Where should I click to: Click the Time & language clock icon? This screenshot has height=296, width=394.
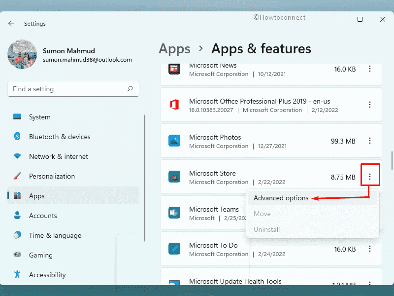pyautogui.click(x=17, y=235)
